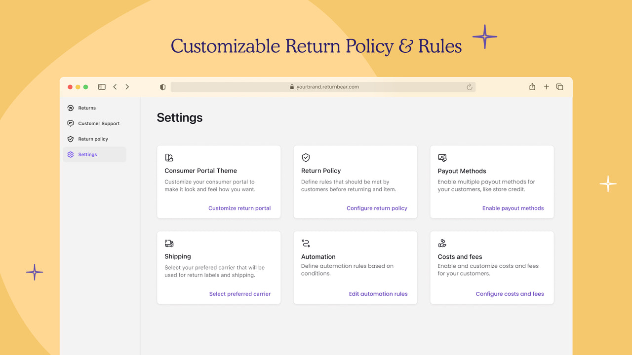
Task: Click the Shipping truck icon
Action: click(169, 243)
